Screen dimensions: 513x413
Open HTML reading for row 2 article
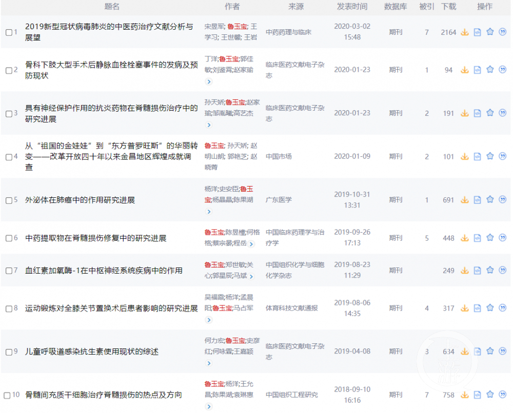pos(478,70)
